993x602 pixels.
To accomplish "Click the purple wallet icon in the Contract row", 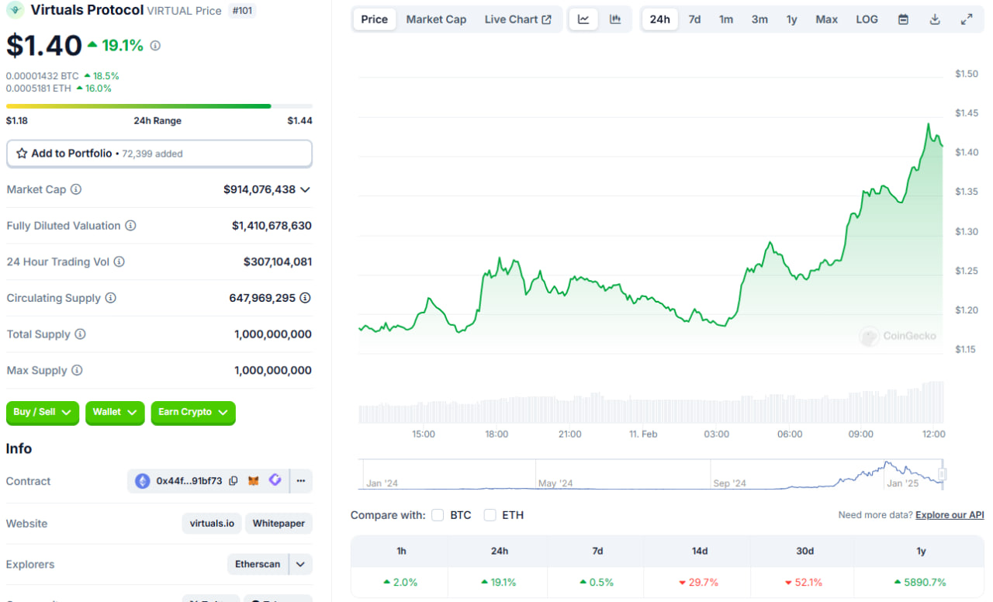I will [x=275, y=481].
